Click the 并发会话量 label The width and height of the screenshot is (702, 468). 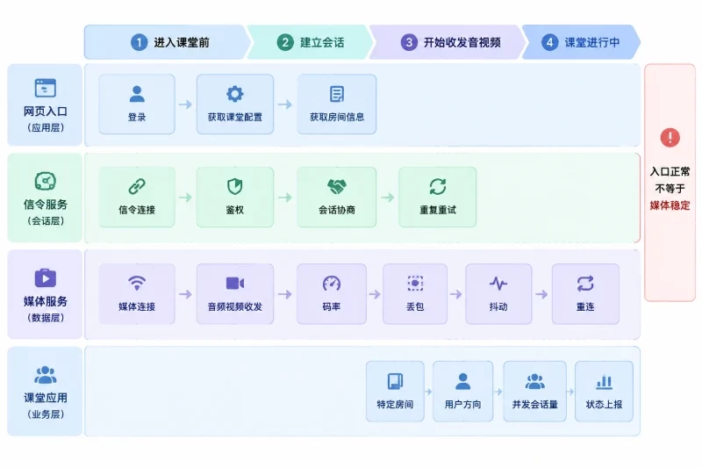[535, 405]
